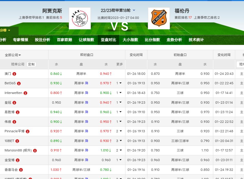Click the red 主 icon beside 香港马会

[x=21, y=170]
